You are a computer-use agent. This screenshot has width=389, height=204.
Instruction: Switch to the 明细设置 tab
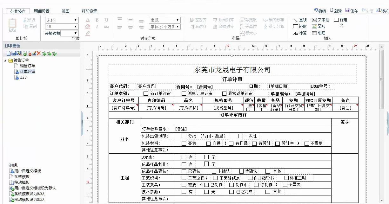pyautogui.click(x=42, y=11)
